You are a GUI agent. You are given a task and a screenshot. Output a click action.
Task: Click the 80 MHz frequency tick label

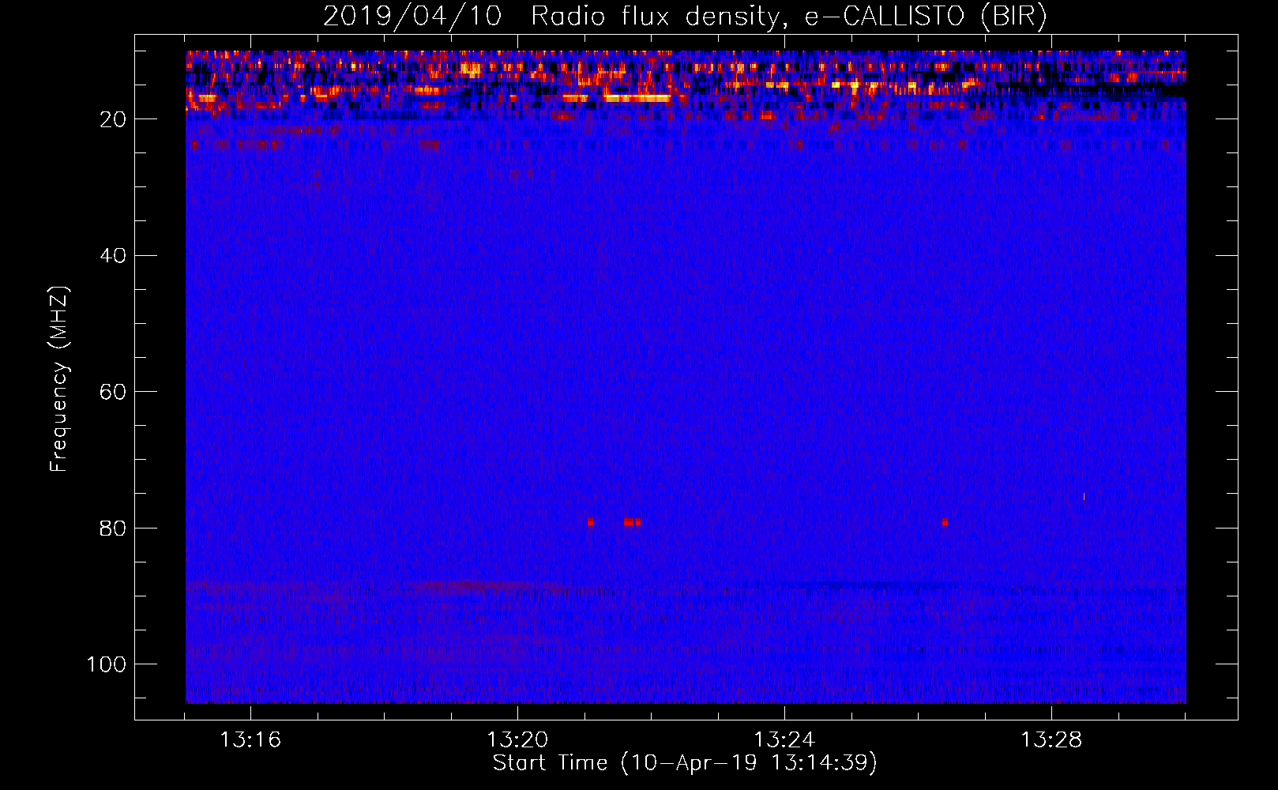(x=114, y=528)
